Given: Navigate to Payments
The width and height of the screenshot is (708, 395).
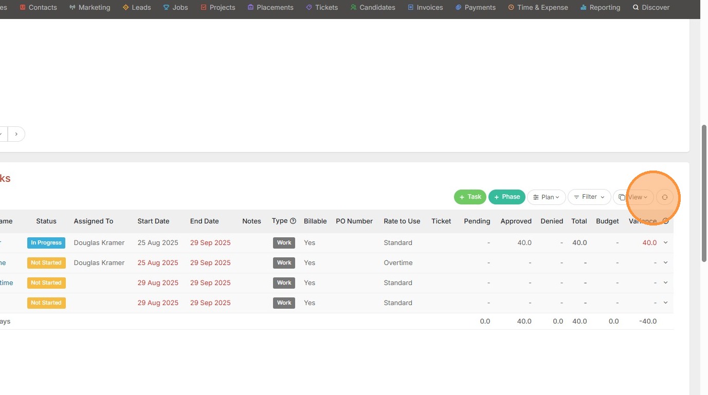Looking at the screenshot, I should tap(476, 8).
